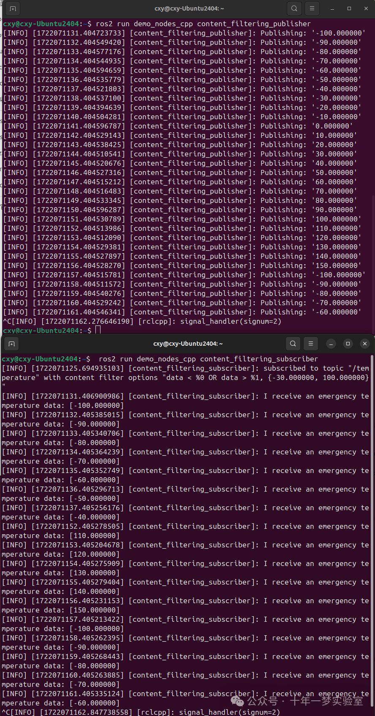Click the search icon in subscriber terminal
The image size is (375, 716).
(293, 344)
